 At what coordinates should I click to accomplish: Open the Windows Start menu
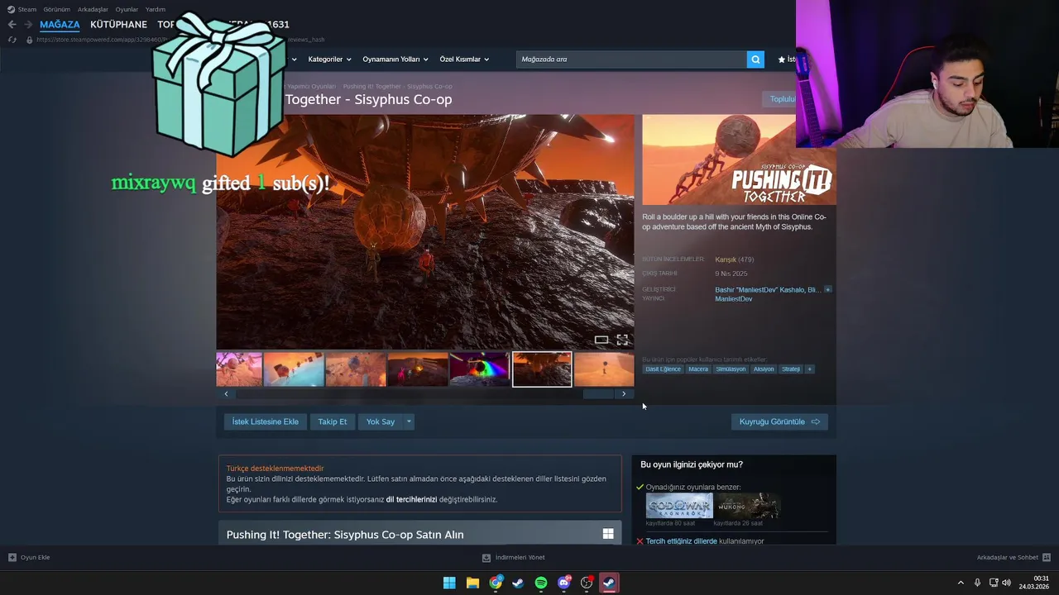449,583
